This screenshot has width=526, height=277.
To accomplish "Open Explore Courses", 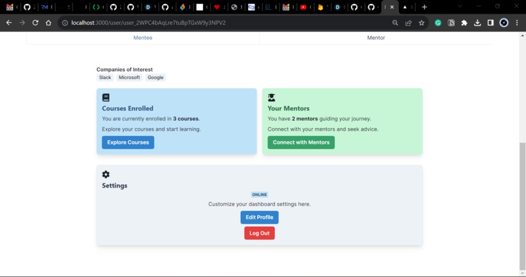I will click(x=128, y=142).
